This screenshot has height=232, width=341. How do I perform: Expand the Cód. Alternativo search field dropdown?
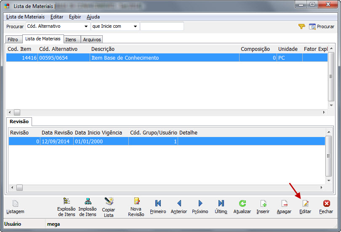[x=86, y=26]
